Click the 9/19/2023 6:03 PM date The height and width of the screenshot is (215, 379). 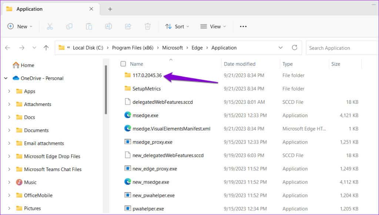[244, 156]
